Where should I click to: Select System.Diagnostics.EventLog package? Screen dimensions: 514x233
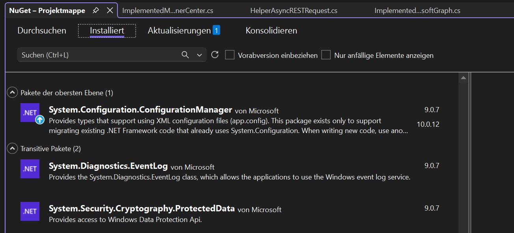(x=108, y=166)
